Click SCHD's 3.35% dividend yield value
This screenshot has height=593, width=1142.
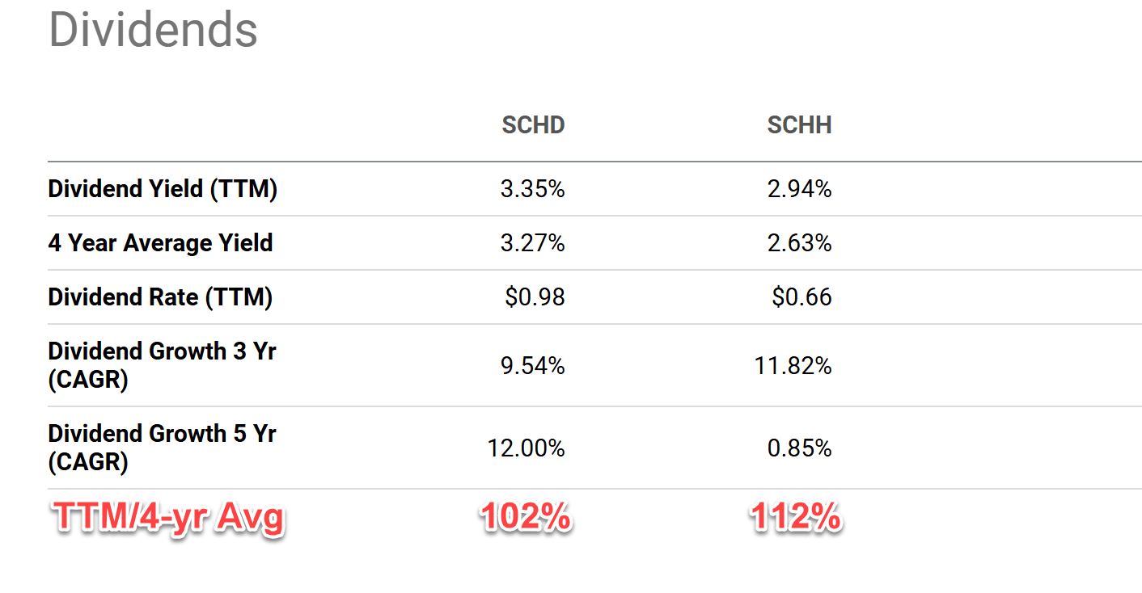click(532, 189)
